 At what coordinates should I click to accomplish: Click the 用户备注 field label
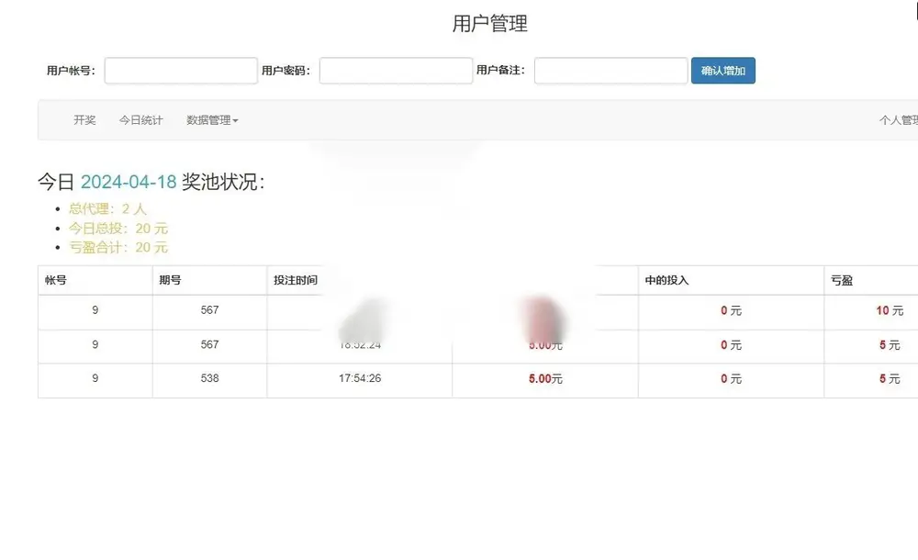click(500, 71)
